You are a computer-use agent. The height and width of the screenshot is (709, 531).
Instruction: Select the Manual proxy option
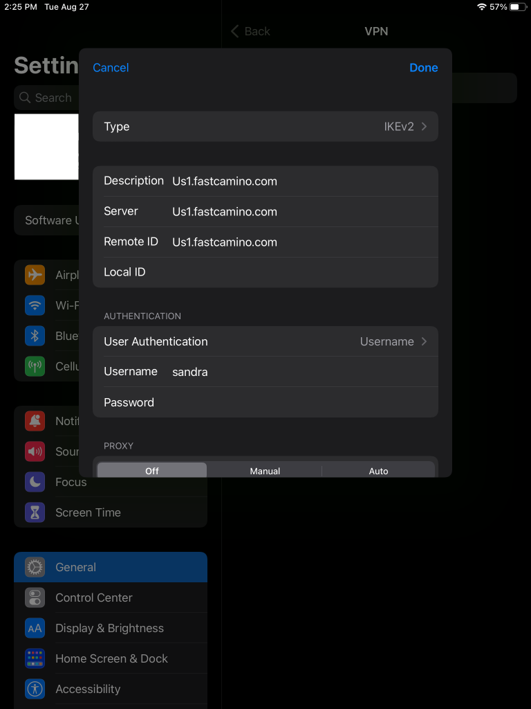[265, 471]
